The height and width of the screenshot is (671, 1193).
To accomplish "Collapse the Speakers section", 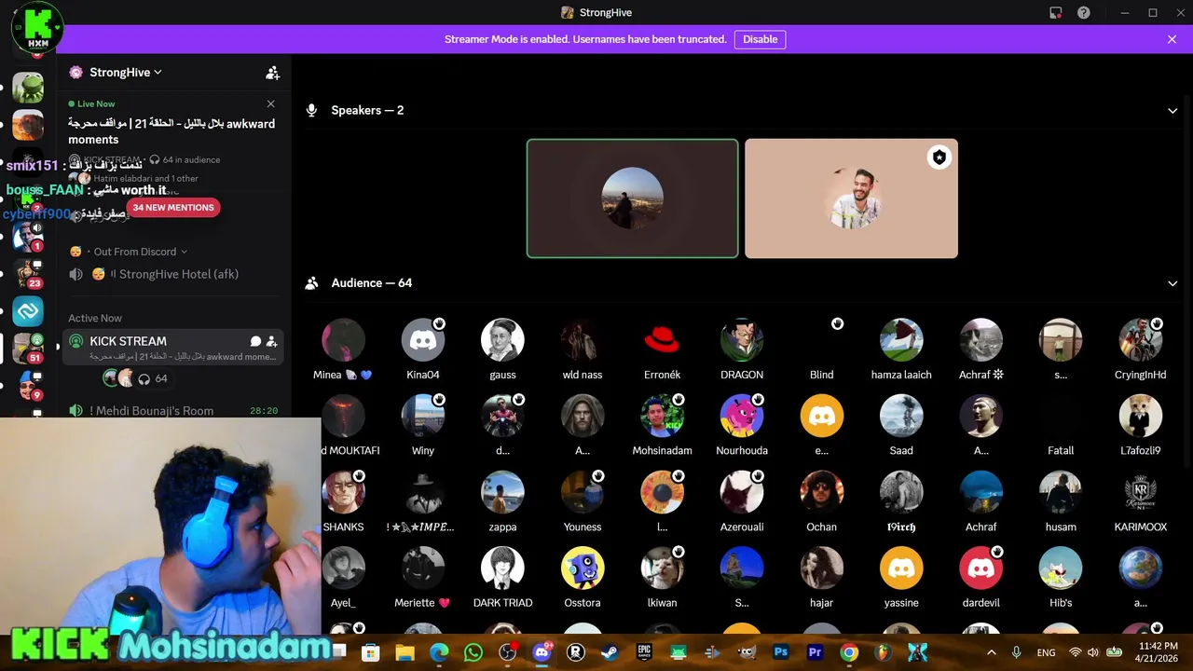I will [x=1172, y=111].
